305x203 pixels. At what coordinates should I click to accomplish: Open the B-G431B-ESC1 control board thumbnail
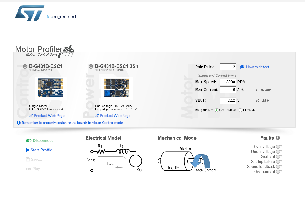(50, 88)
